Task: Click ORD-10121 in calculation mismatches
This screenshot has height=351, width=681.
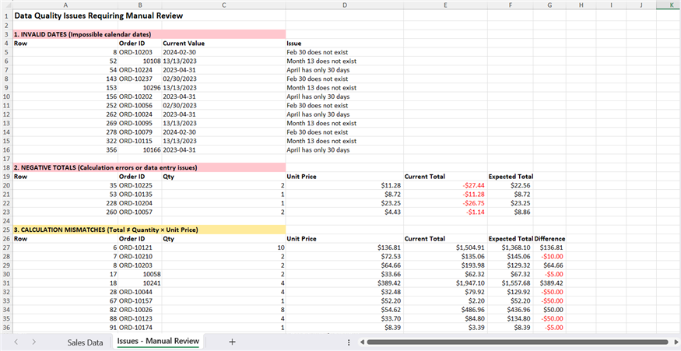Action: coord(135,247)
